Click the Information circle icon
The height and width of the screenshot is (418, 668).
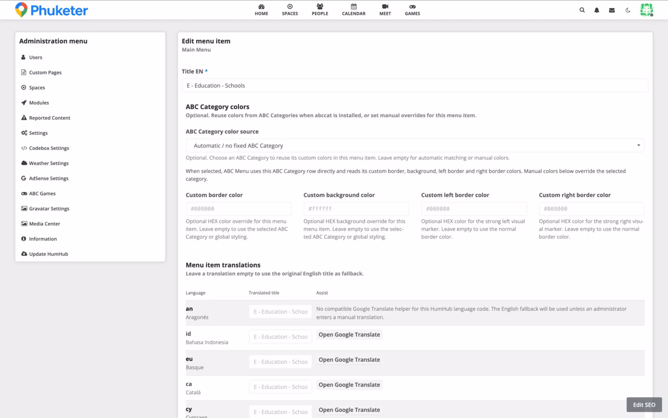coord(23,239)
